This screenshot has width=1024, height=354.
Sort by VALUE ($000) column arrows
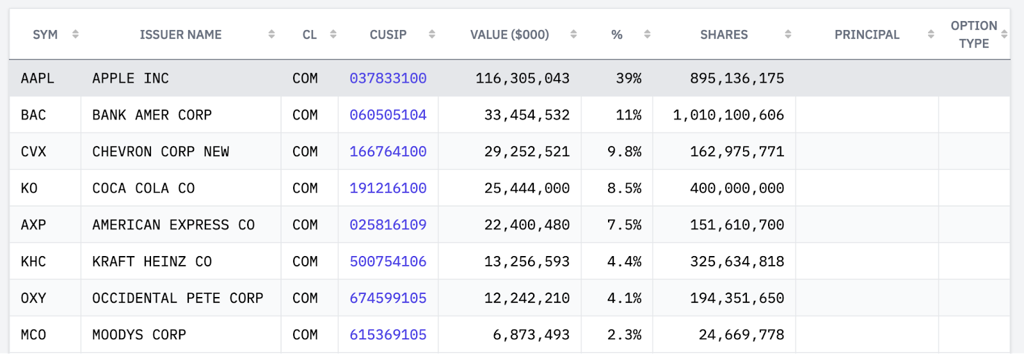573,35
